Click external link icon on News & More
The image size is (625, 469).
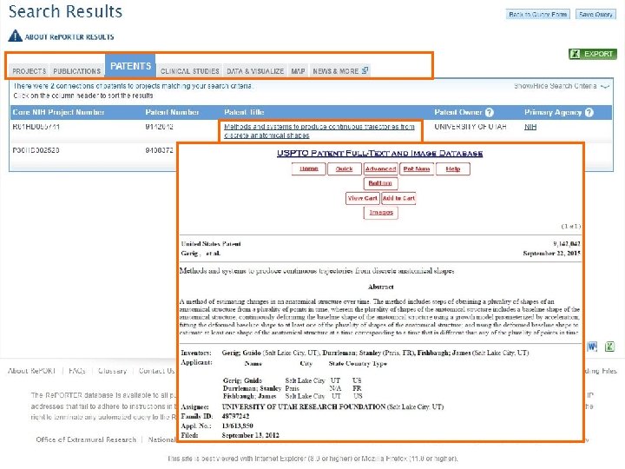coord(365,70)
